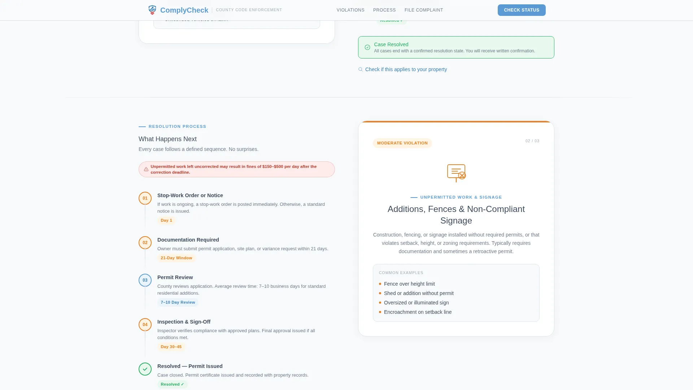Click the Encroachment on setback line example
The height and width of the screenshot is (390, 693).
coord(418,312)
